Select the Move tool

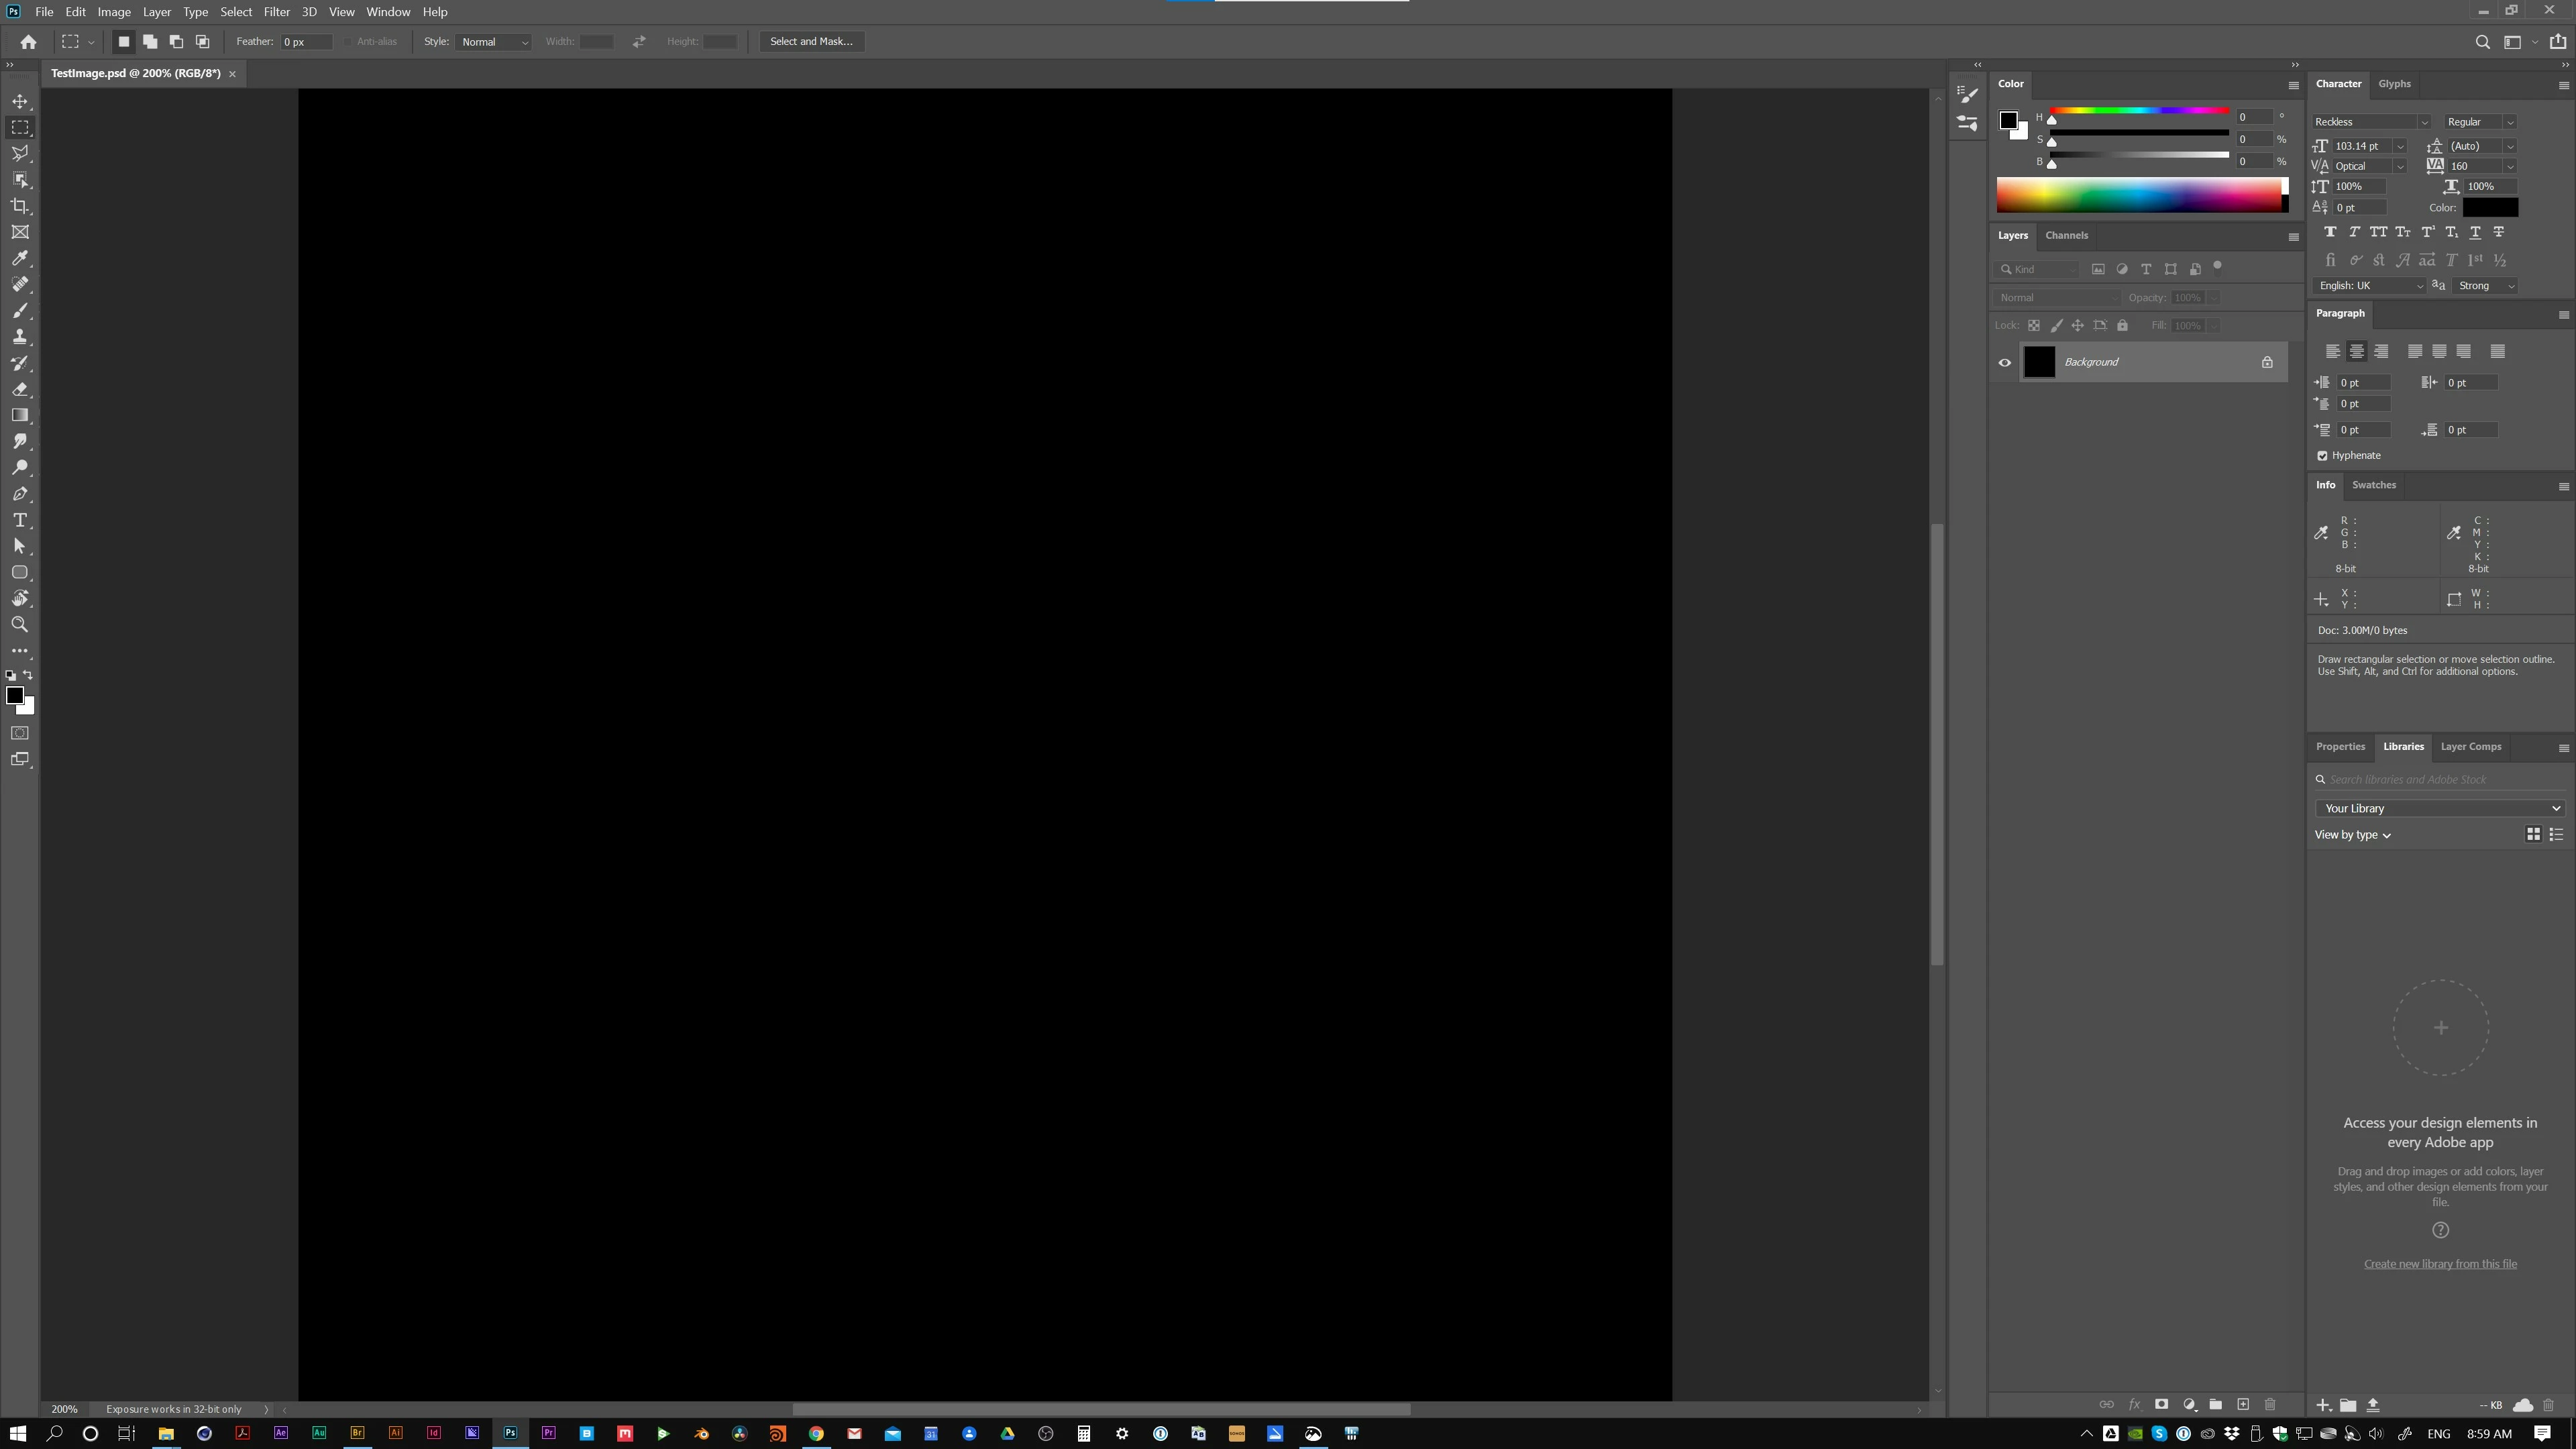click(20, 101)
